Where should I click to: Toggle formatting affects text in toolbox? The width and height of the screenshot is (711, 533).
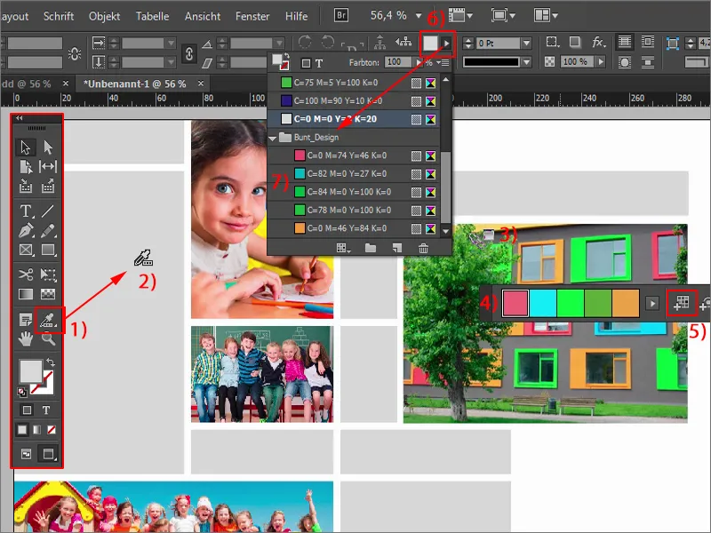pyautogui.click(x=46, y=410)
